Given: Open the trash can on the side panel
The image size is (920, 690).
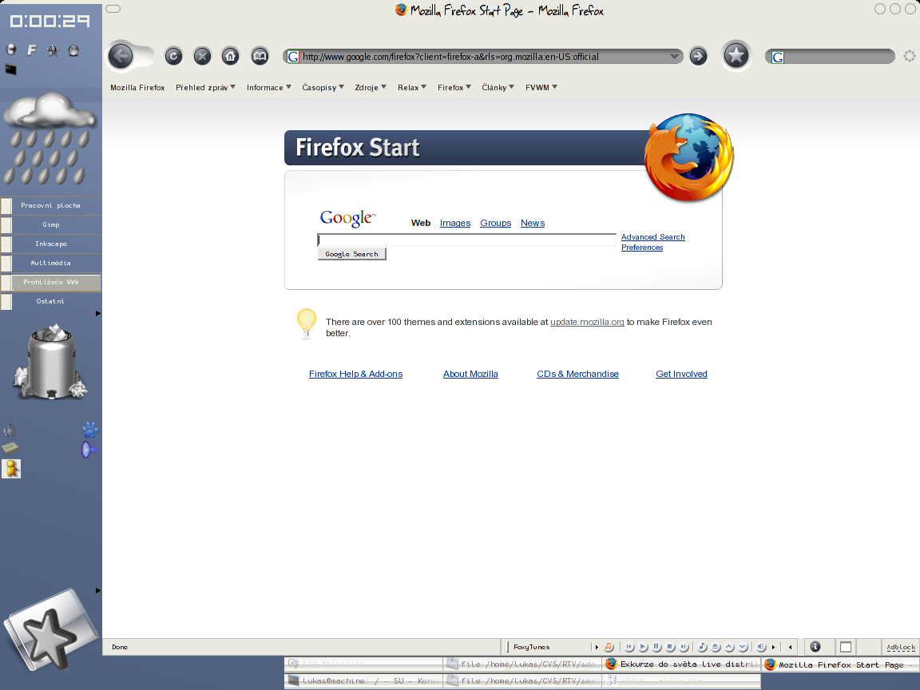Looking at the screenshot, I should (x=50, y=362).
